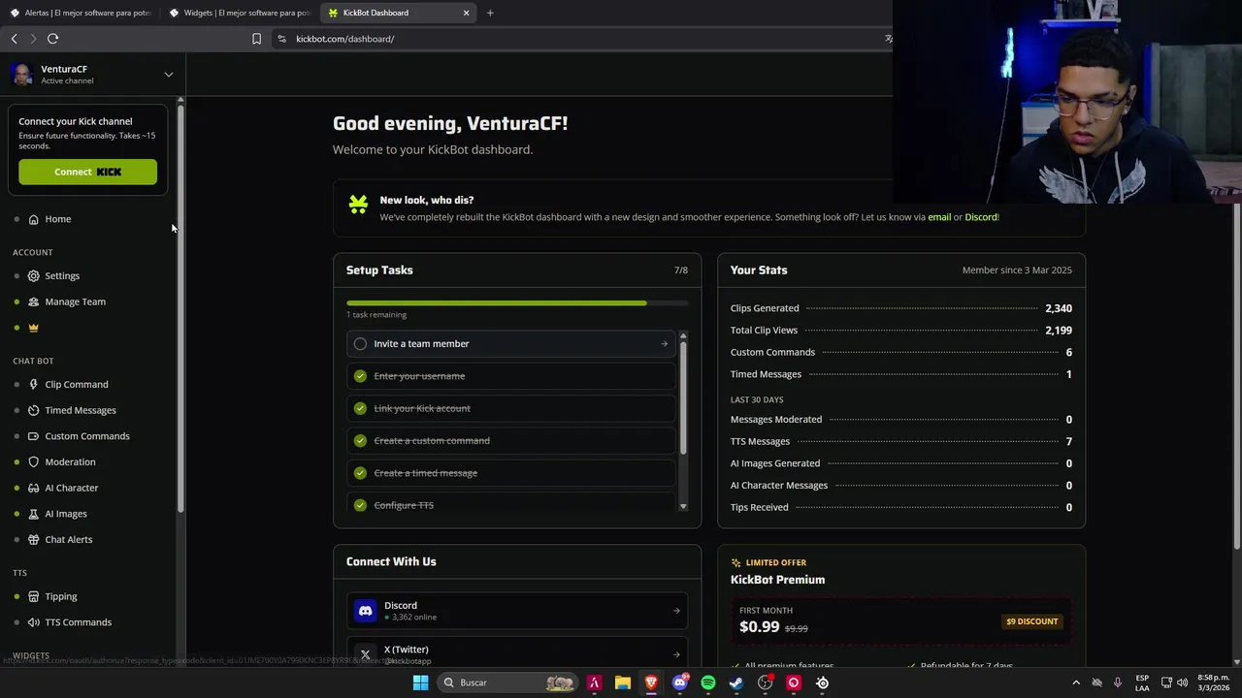This screenshot has width=1242, height=698.
Task: Open X (Twitter) row arrow
Action: [x=676, y=654]
